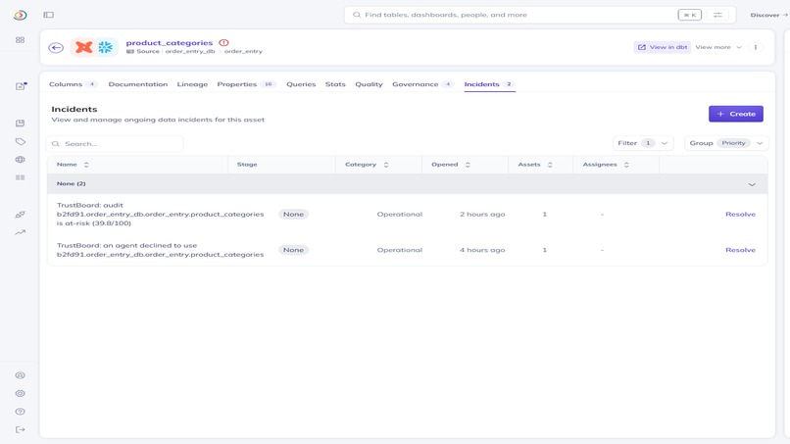
Task: Sort by Opened column arrows
Action: click(468, 165)
